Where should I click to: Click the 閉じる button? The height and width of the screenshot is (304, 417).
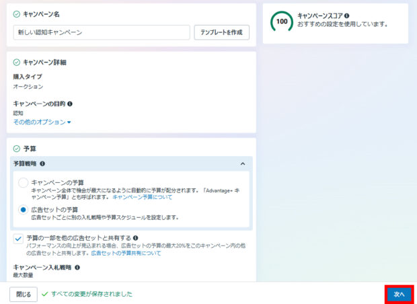click(24, 295)
